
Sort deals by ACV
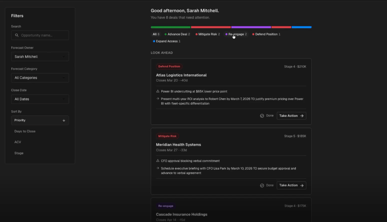[18, 142]
